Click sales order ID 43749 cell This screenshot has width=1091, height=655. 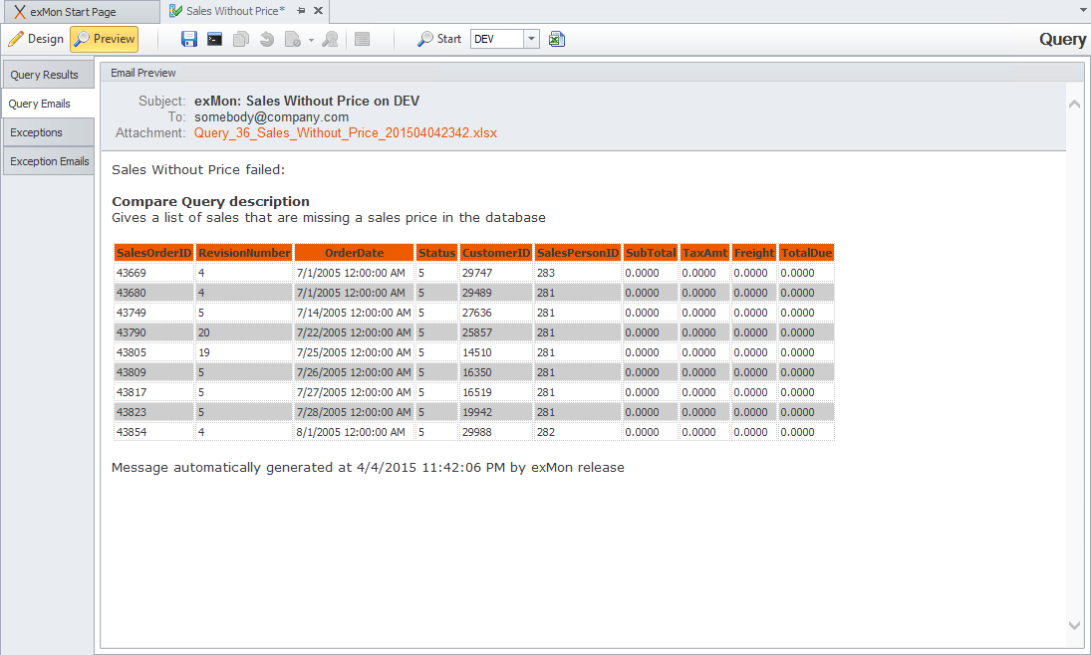(x=153, y=313)
